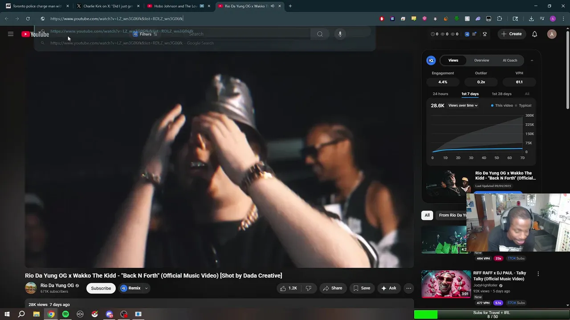Open the RiFF RAFF Talky Talky title
Viewport: 570px width, 320px height.
point(500,276)
